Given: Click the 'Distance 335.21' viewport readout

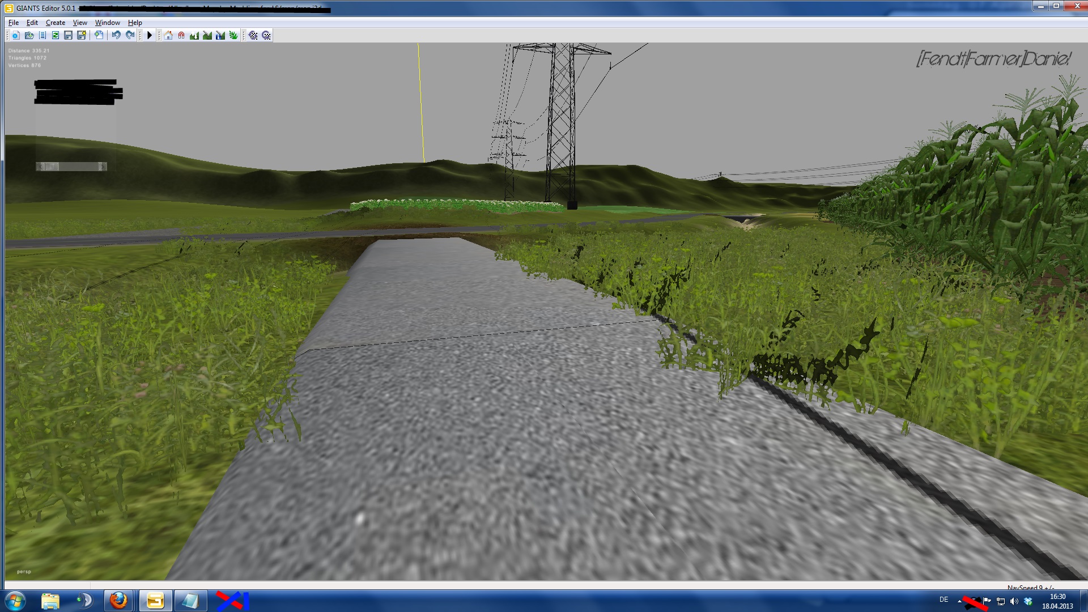Looking at the screenshot, I should [x=29, y=50].
